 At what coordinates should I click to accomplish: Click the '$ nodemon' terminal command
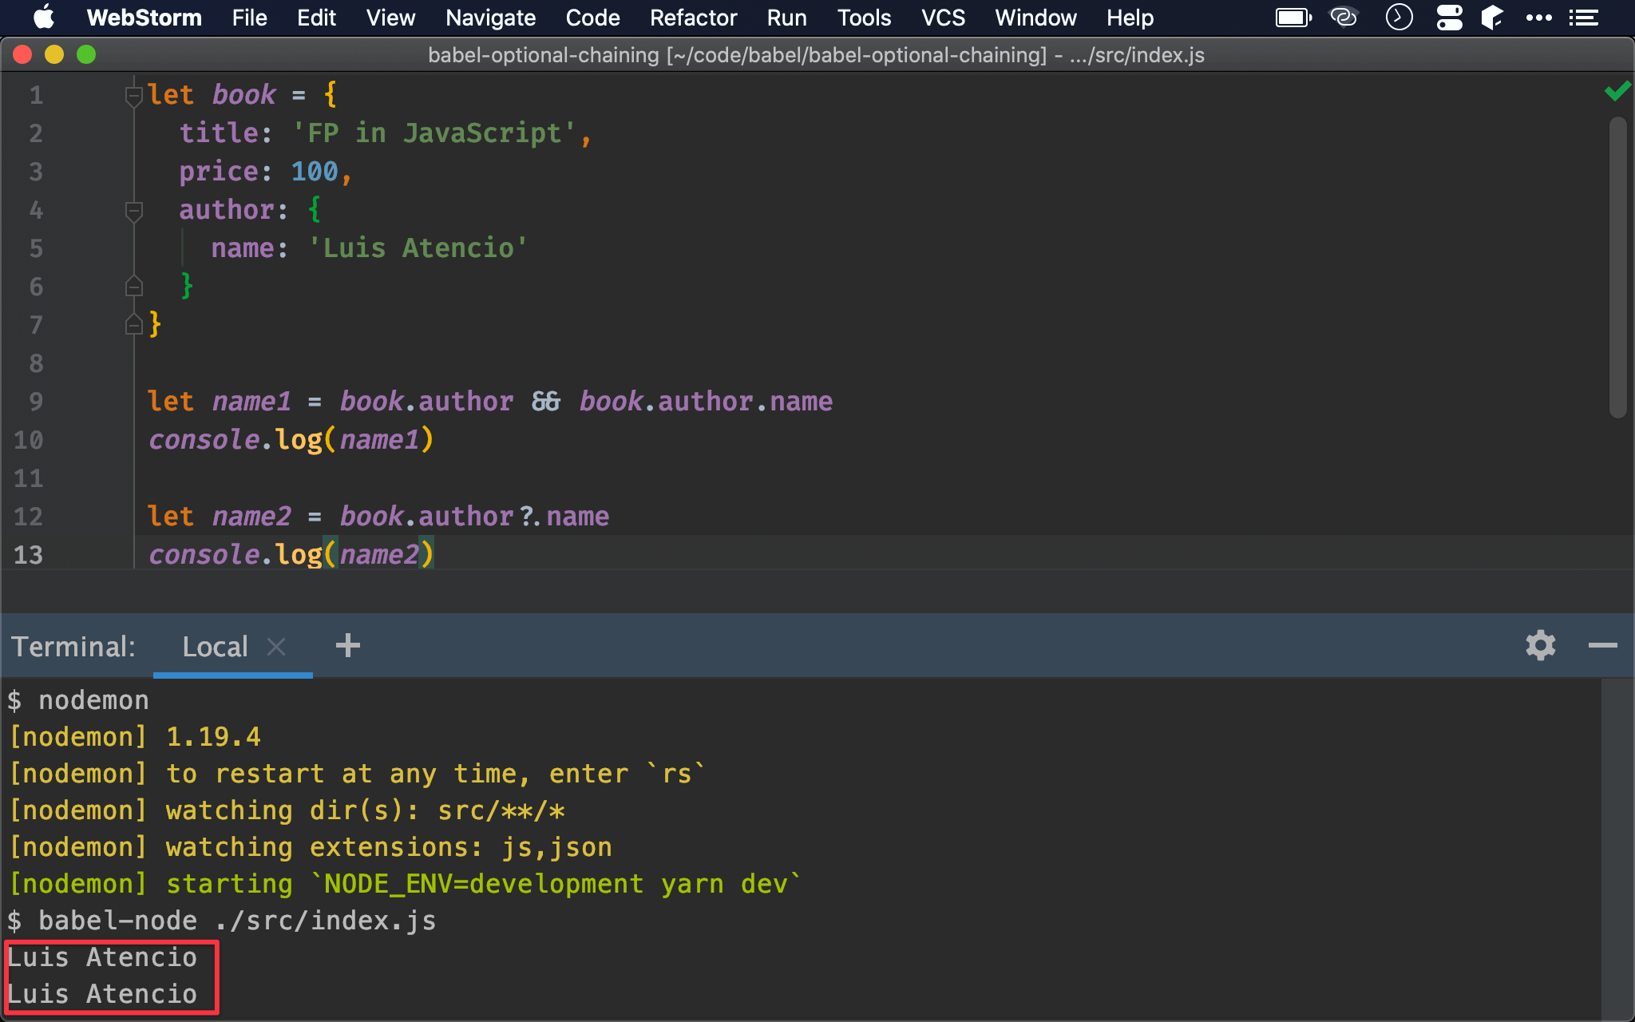tap(78, 700)
